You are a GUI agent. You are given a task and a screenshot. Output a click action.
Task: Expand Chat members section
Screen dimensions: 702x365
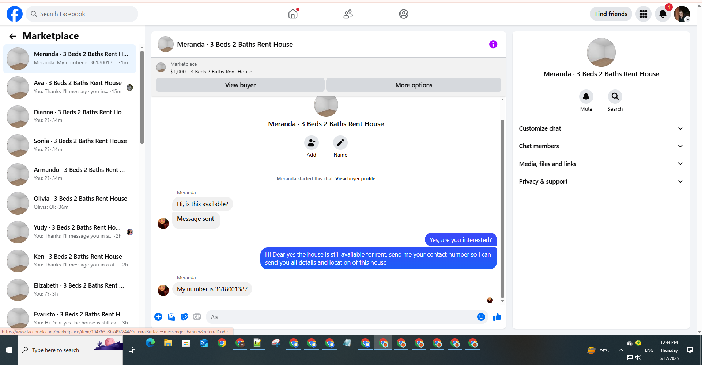[x=601, y=146]
